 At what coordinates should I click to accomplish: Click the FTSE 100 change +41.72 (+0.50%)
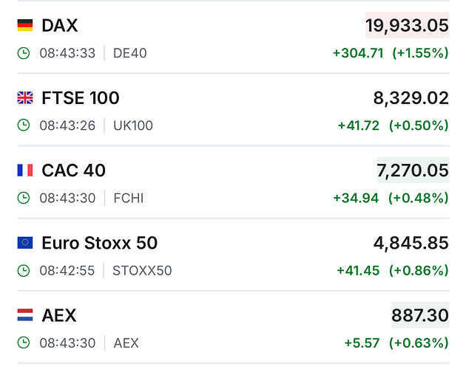393,125
